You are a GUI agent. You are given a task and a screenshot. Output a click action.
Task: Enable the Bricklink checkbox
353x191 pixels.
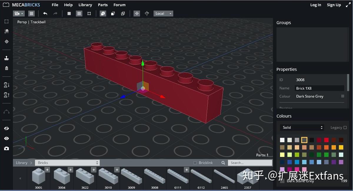195,162
